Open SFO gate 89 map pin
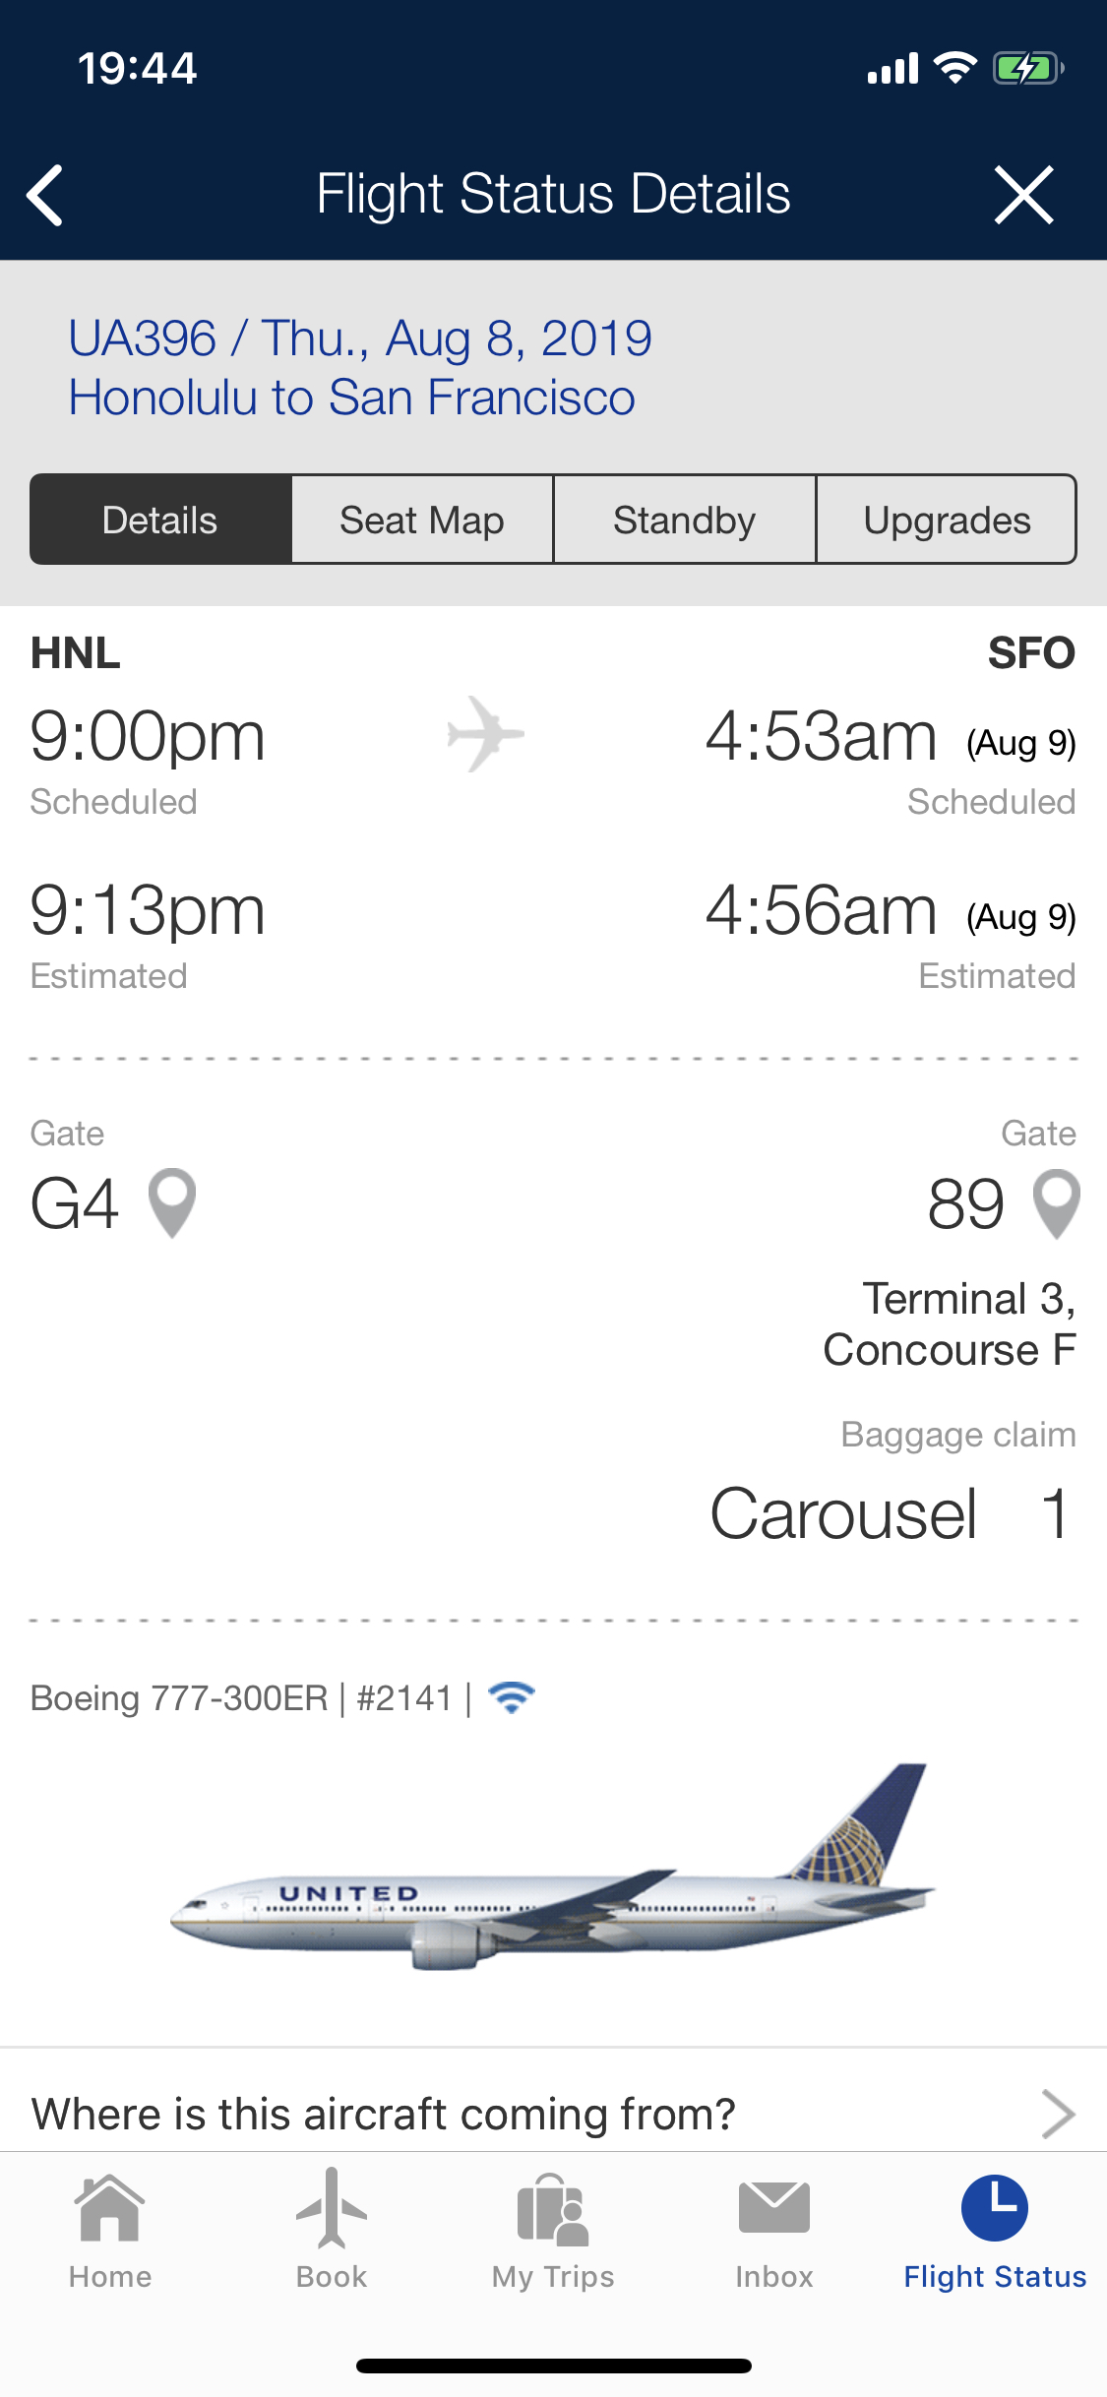1107x2397 pixels. tap(1056, 1203)
